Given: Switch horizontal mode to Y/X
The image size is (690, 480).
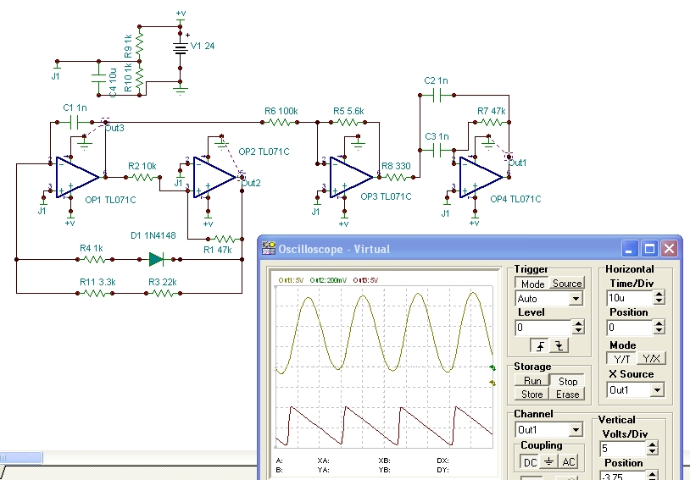Looking at the screenshot, I should point(651,358).
